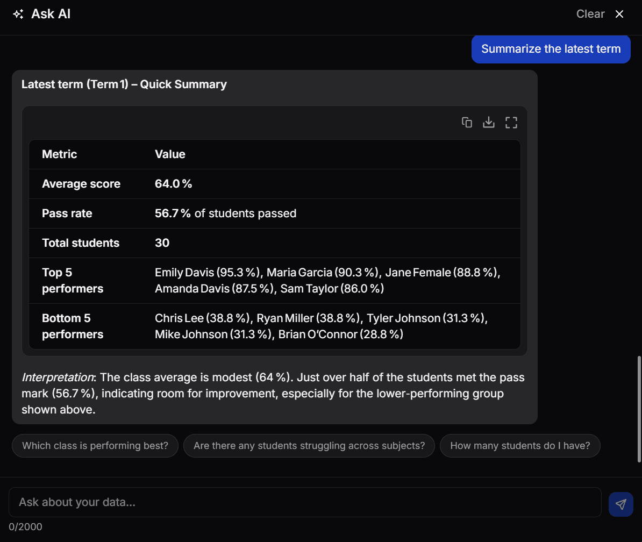642x542 pixels.
Task: Focus the 'Ask about your data...' input
Action: coord(305,502)
